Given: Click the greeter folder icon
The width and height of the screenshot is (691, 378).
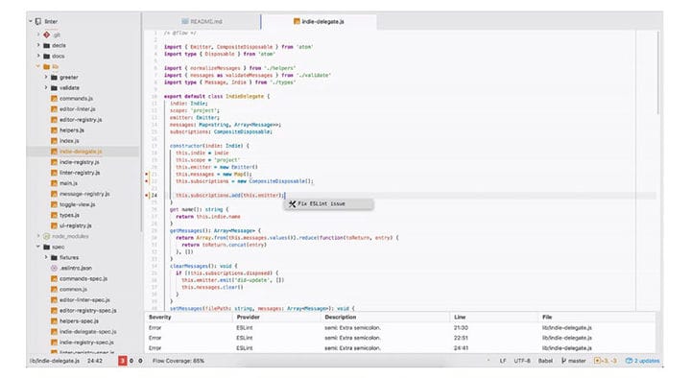Looking at the screenshot, I should pos(54,77).
